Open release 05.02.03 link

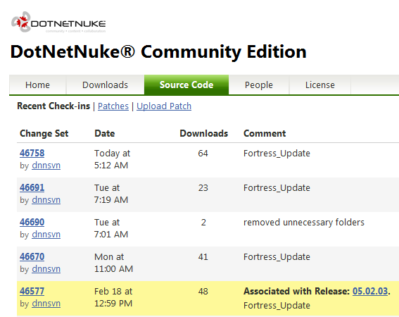click(x=370, y=291)
